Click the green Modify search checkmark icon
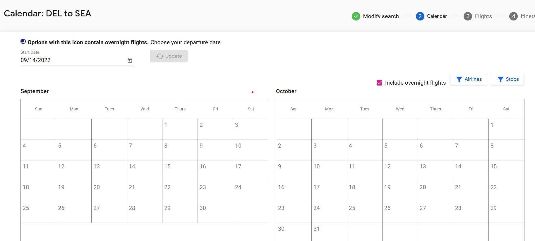The height and width of the screenshot is (241, 535). coord(356,16)
